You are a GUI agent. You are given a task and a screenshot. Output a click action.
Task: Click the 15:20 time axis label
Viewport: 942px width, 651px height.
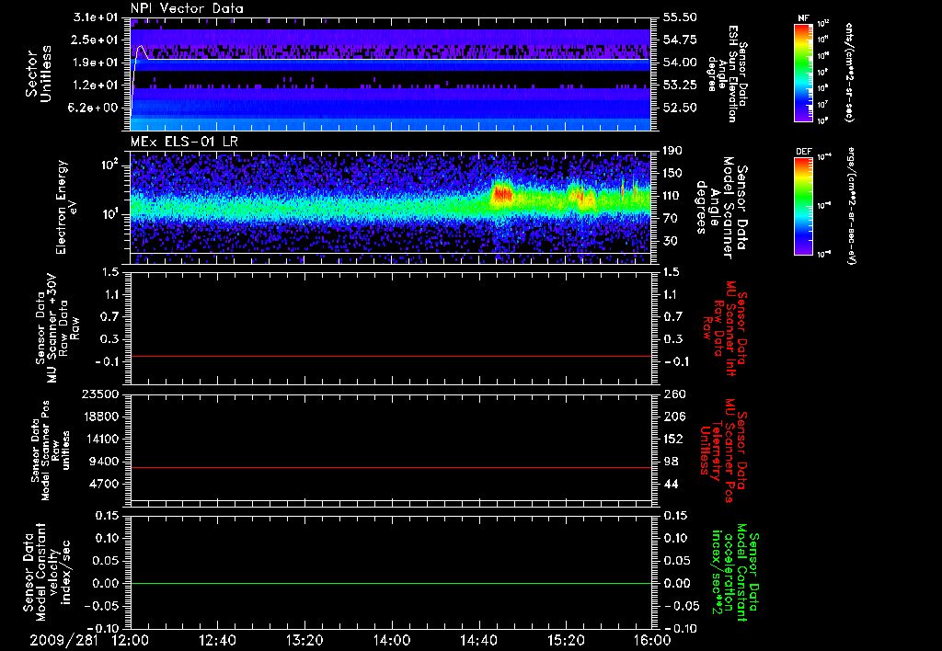tap(566, 640)
